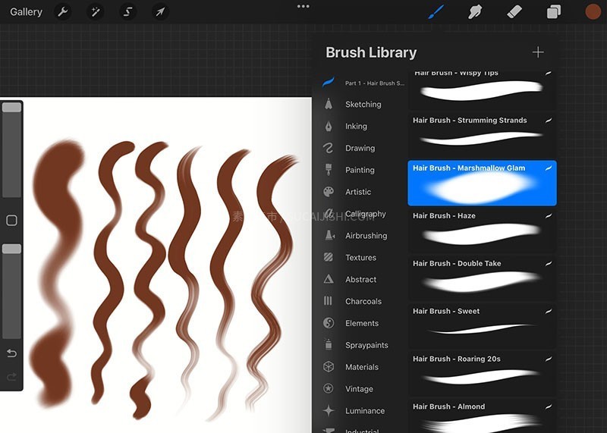The image size is (607, 433).
Task: Click the Vintage star badge icon
Action: tap(329, 388)
